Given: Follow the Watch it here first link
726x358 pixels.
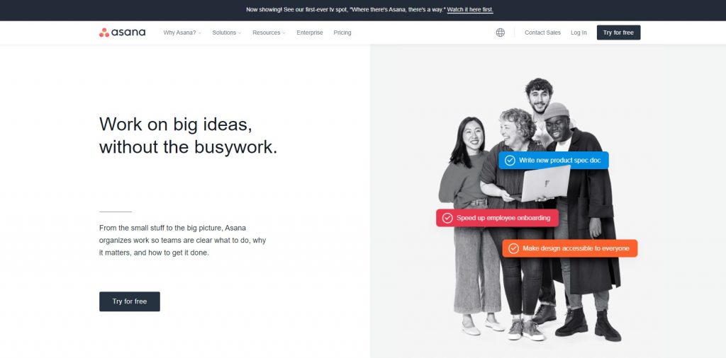Looking at the screenshot, I should click(x=470, y=10).
